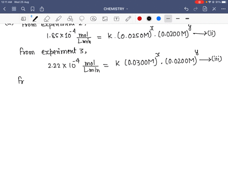Select the Pen tool
The width and height of the screenshot is (228, 171).
pos(35,19)
